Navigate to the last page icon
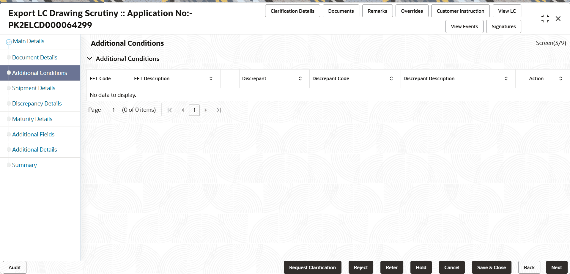Viewport: 570px width, 274px height. tap(219, 110)
